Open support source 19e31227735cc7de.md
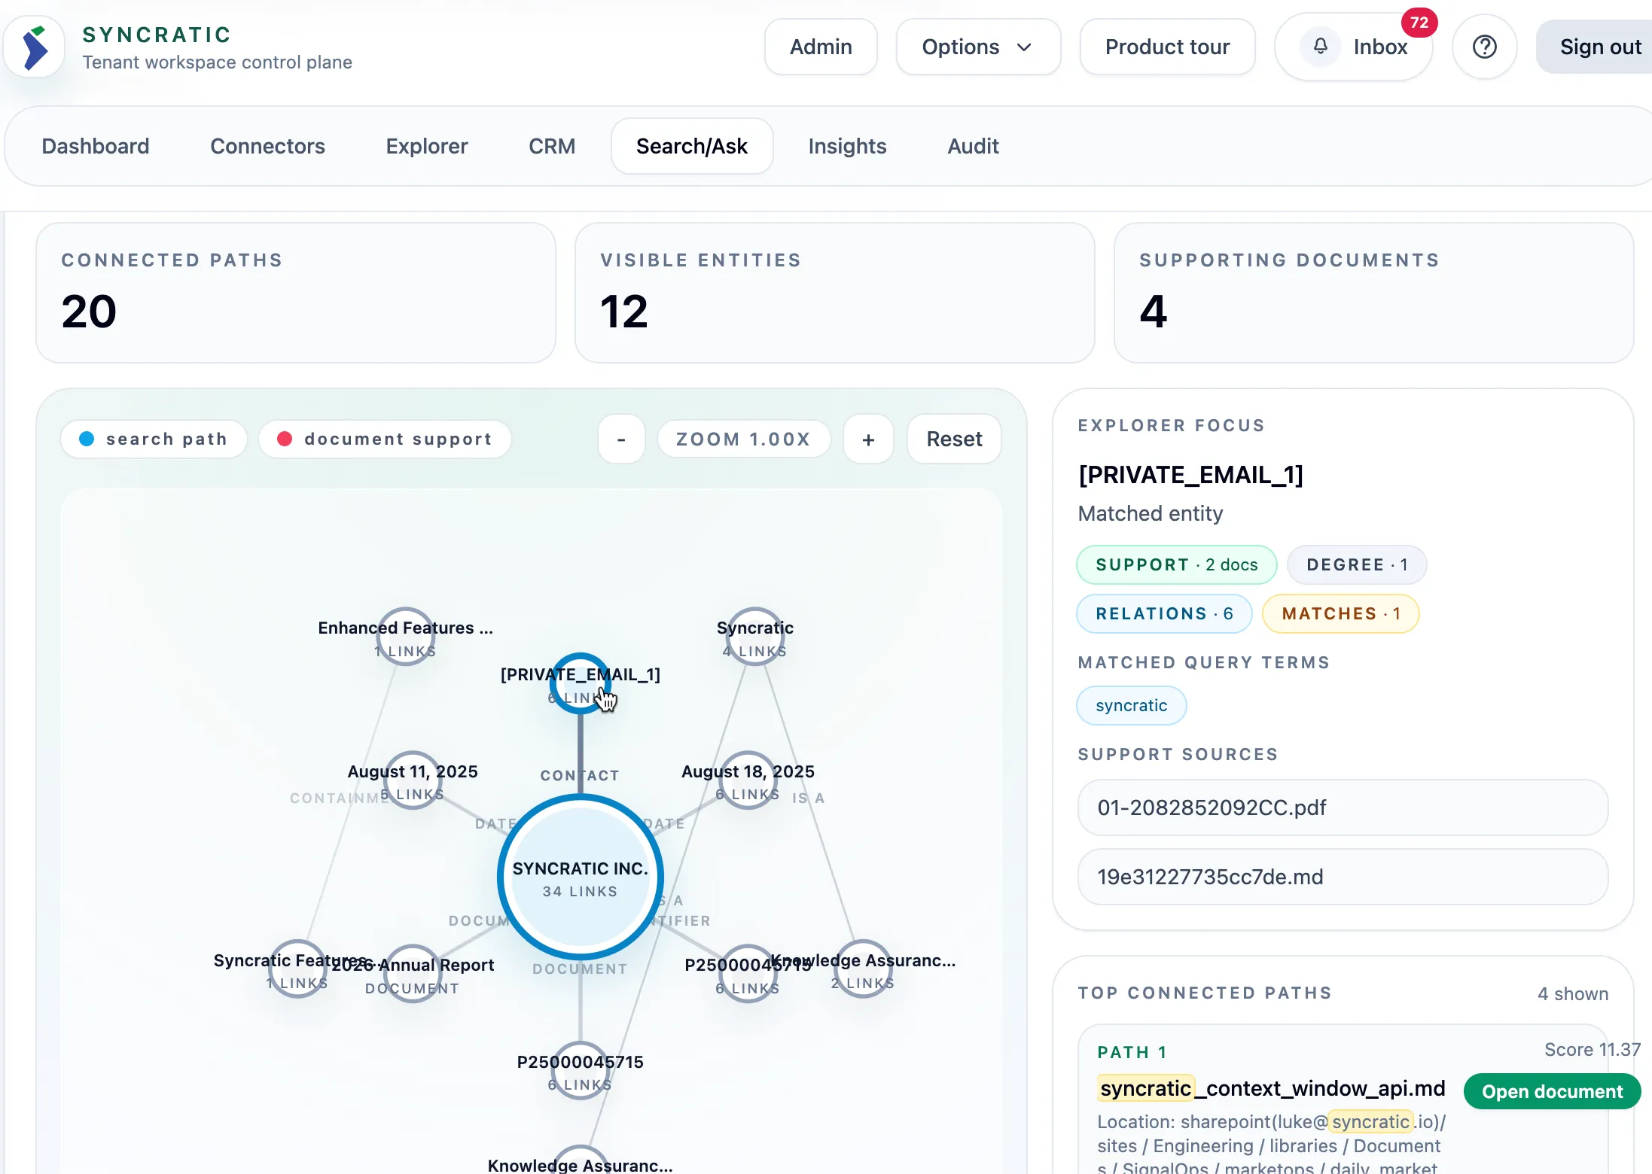This screenshot has height=1174, width=1652. coord(1343,877)
